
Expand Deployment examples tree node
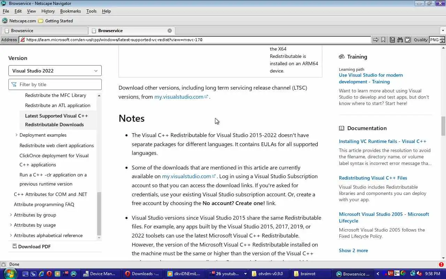[16, 135]
